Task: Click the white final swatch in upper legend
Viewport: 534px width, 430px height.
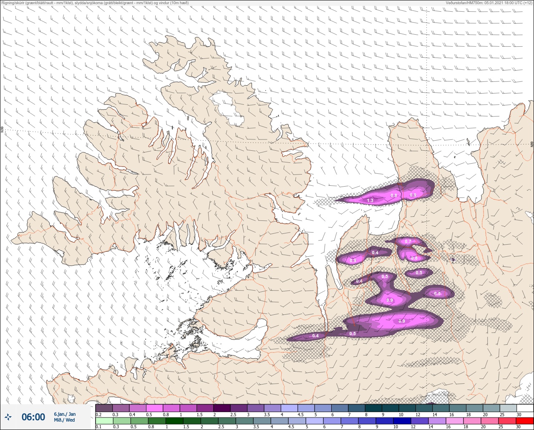Action: point(525,408)
